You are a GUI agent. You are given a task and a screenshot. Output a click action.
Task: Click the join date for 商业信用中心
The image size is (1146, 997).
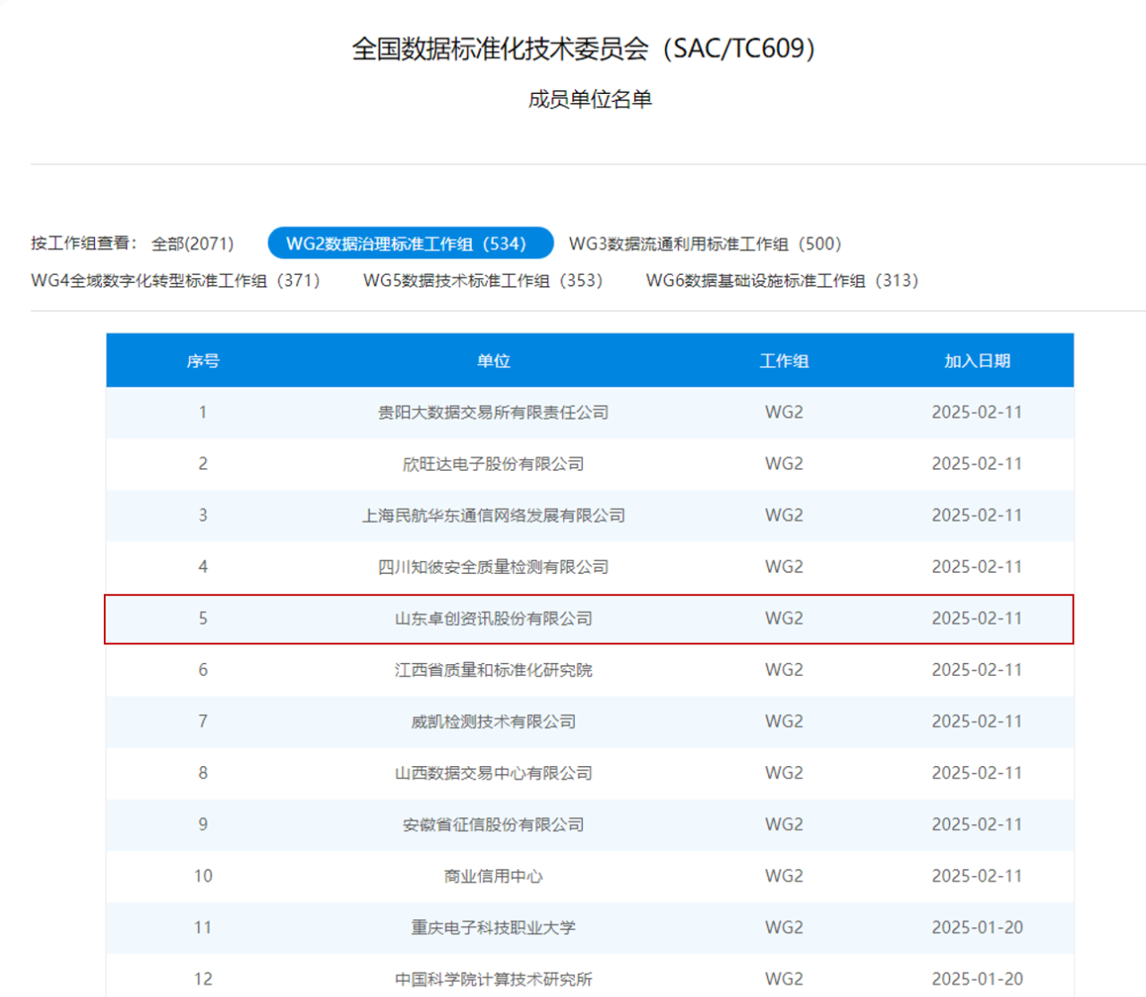pyautogui.click(x=977, y=876)
